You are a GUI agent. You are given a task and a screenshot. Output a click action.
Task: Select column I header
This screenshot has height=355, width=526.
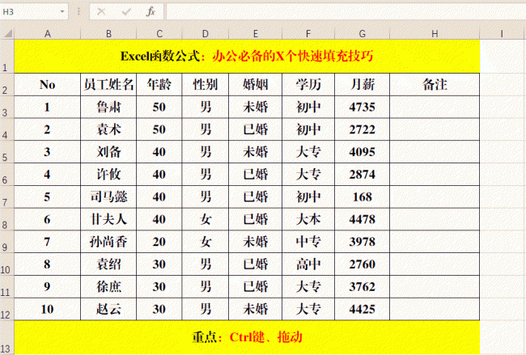502,33
